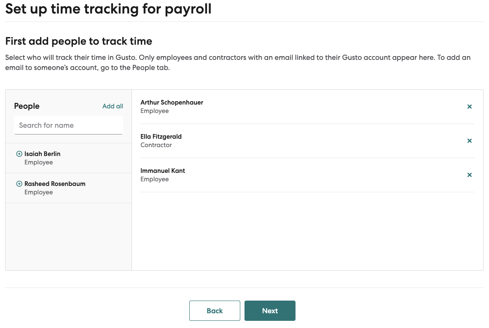Select the Immanuel Kant name in the added list
The height and width of the screenshot is (328, 489).
[162, 171]
